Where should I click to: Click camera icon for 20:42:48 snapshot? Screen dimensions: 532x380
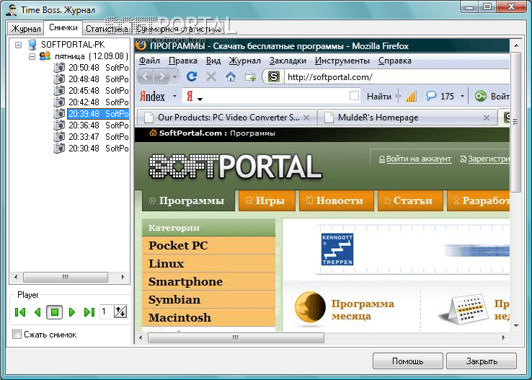(59, 102)
